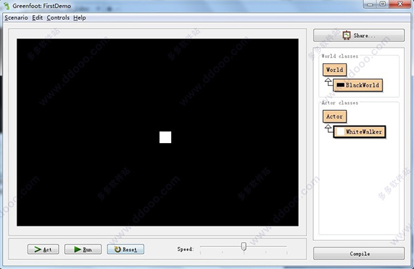The width and height of the screenshot is (414, 269).
Task: Reset the scenario world
Action: [126, 249]
